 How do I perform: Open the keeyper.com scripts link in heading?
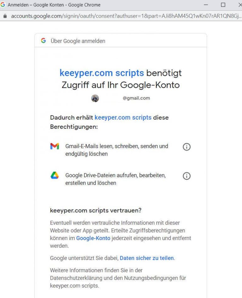101,73
